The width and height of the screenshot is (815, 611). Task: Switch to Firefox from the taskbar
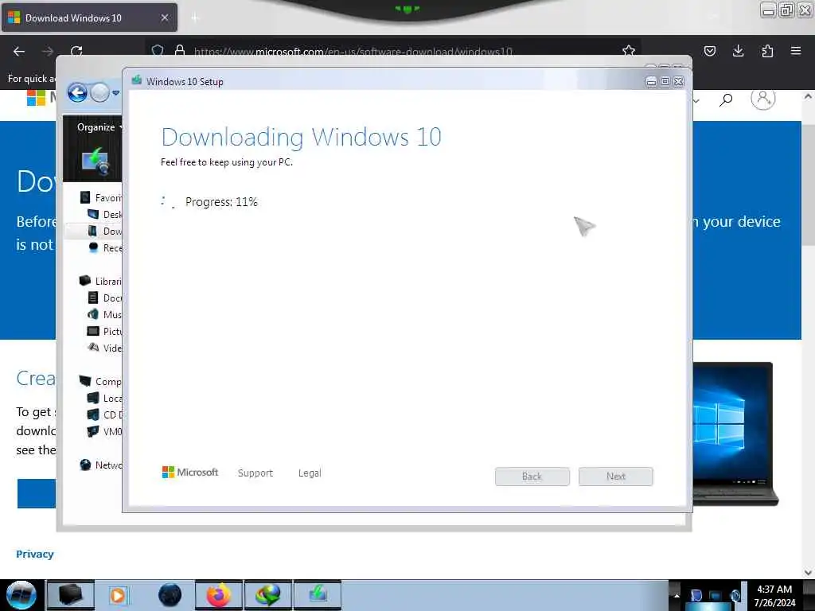tap(219, 595)
